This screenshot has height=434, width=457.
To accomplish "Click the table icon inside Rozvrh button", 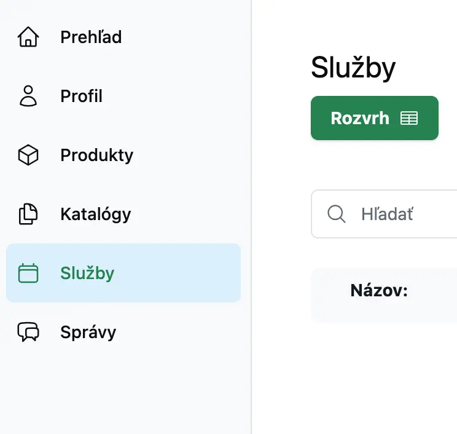I will pyautogui.click(x=408, y=118).
